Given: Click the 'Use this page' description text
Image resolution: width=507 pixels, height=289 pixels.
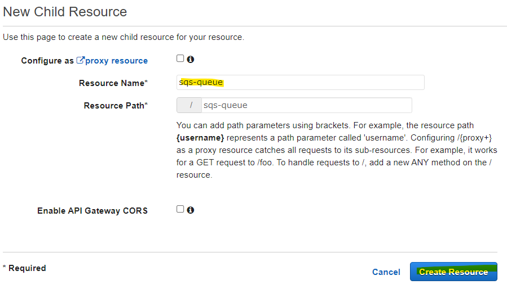Looking at the screenshot, I should pyautogui.click(x=124, y=37).
